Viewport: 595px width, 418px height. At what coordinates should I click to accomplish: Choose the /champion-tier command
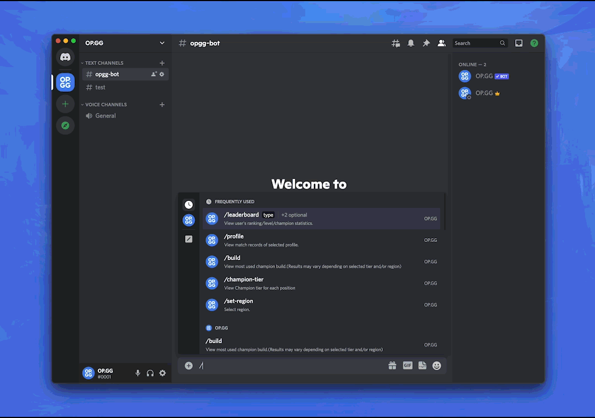321,283
